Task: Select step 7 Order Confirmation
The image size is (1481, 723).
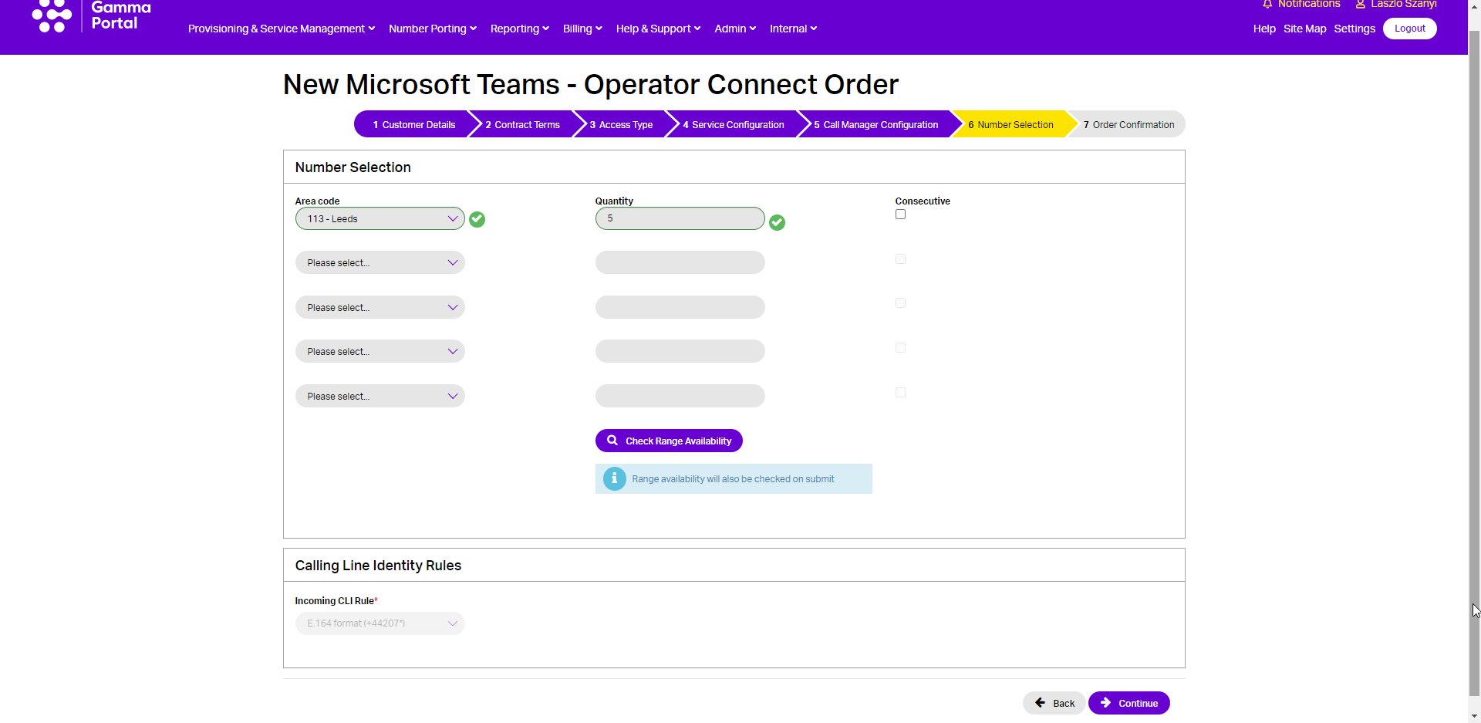Action: (x=1129, y=124)
